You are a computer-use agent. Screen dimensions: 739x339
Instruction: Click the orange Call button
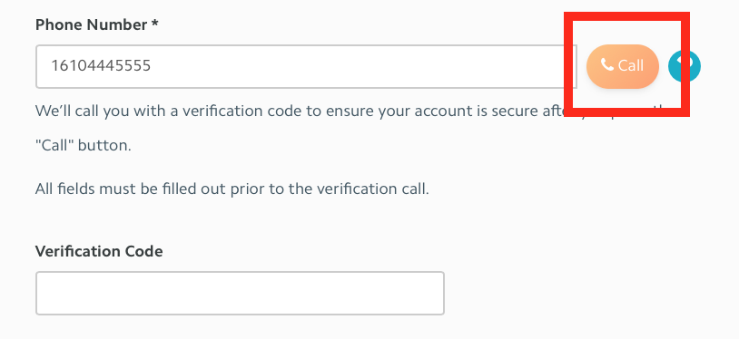[622, 66]
